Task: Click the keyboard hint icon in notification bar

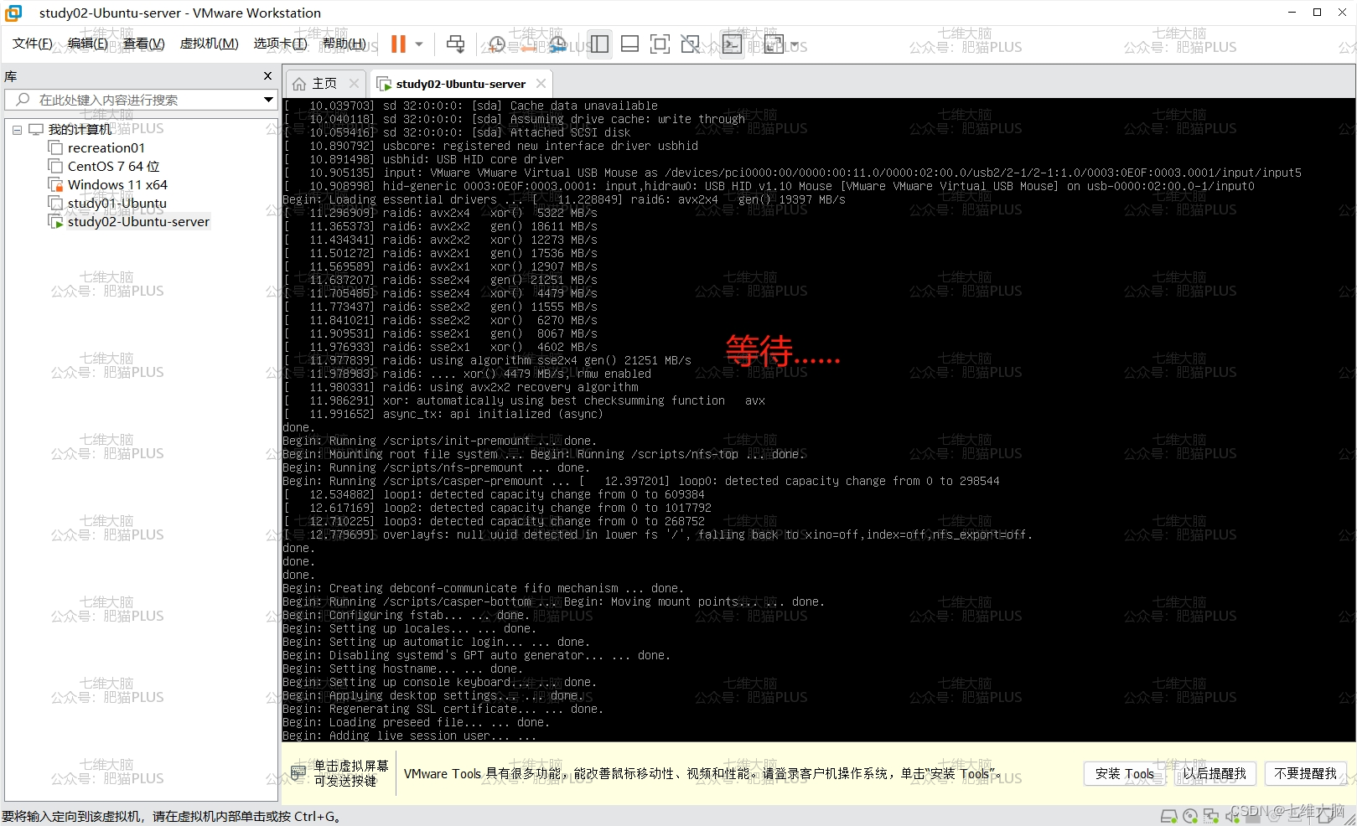Action: pos(298,772)
